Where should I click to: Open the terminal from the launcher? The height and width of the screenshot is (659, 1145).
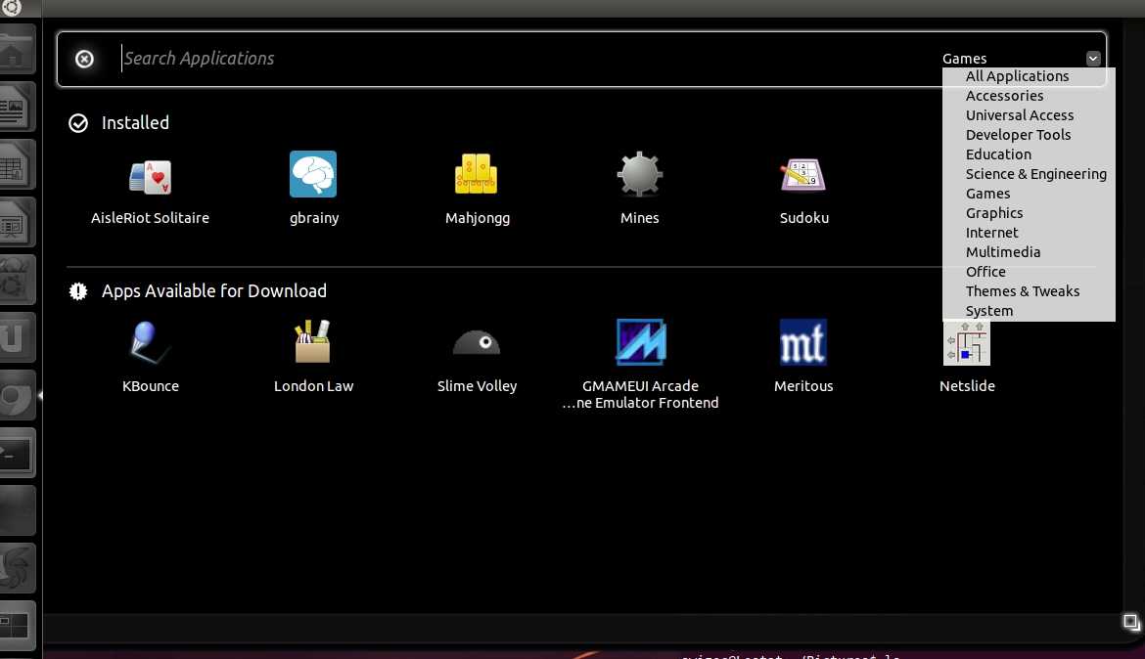point(18,455)
